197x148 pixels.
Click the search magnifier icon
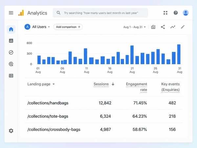click(x=58, y=13)
